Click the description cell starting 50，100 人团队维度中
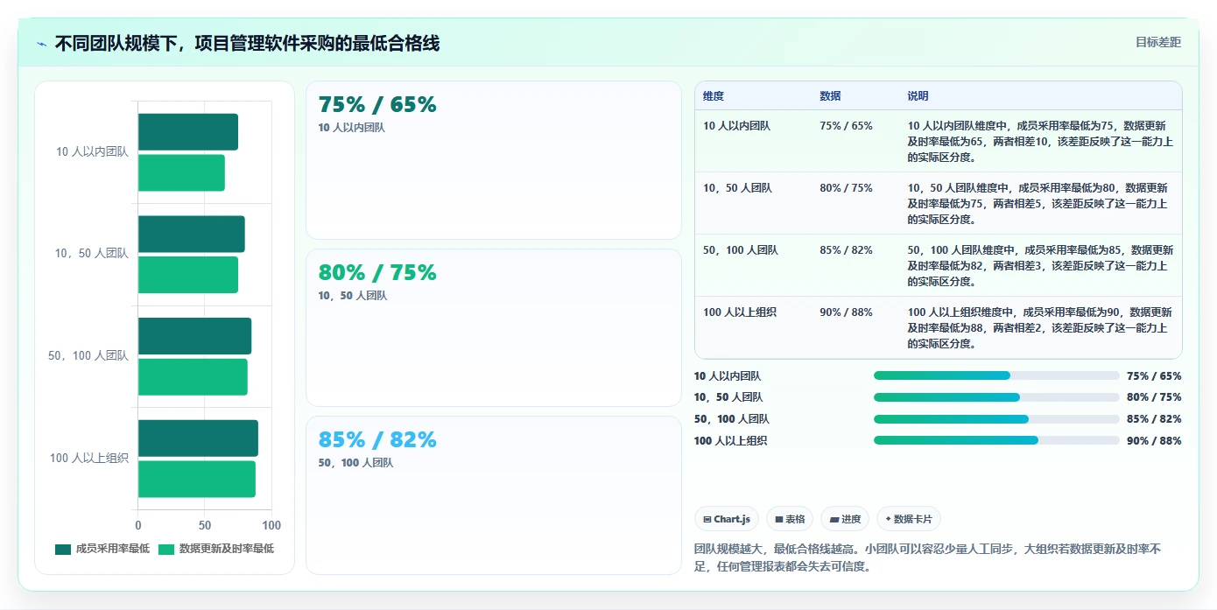Viewport: 1217px width, 610px height. pos(1040,266)
